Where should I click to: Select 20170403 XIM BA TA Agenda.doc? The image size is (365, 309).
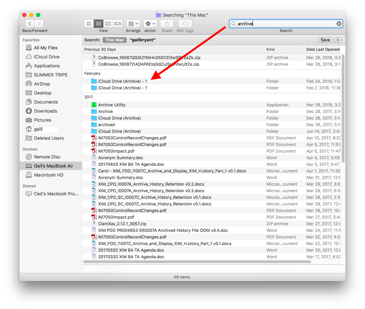point(211,164)
